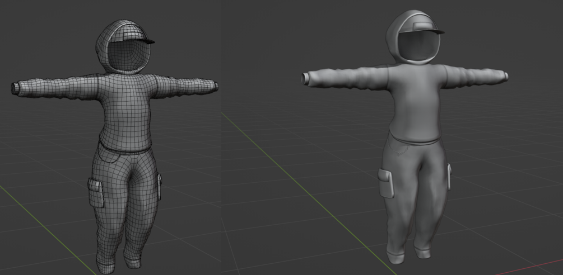This screenshot has height=275, width=563.
Task: Pick the large cargo pocket on the wireframe character
Action: (96, 193)
